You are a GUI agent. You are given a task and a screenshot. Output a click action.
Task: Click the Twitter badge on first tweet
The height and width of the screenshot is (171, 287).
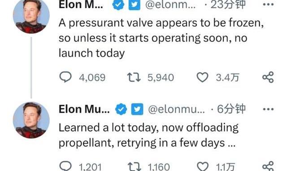[x=135, y=4]
